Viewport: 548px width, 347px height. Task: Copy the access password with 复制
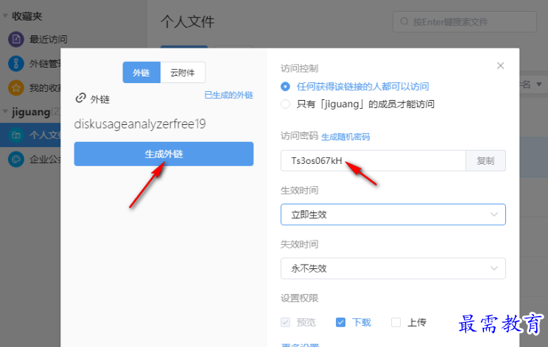[485, 161]
